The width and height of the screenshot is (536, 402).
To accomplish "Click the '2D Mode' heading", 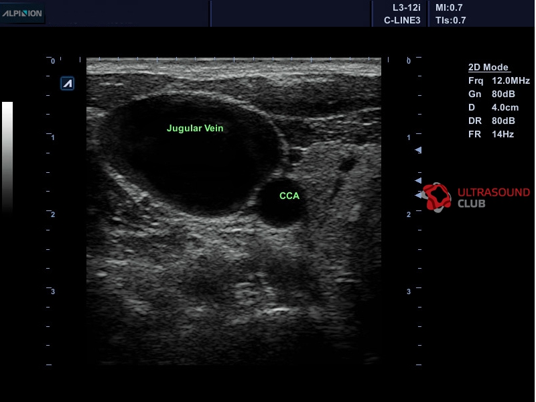I will click(488, 68).
